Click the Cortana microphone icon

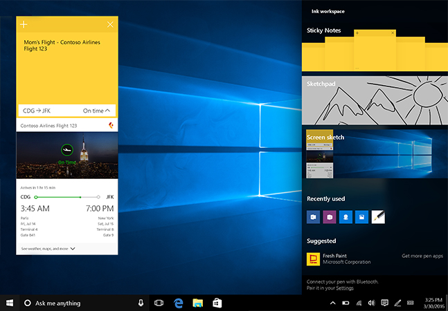141,303
